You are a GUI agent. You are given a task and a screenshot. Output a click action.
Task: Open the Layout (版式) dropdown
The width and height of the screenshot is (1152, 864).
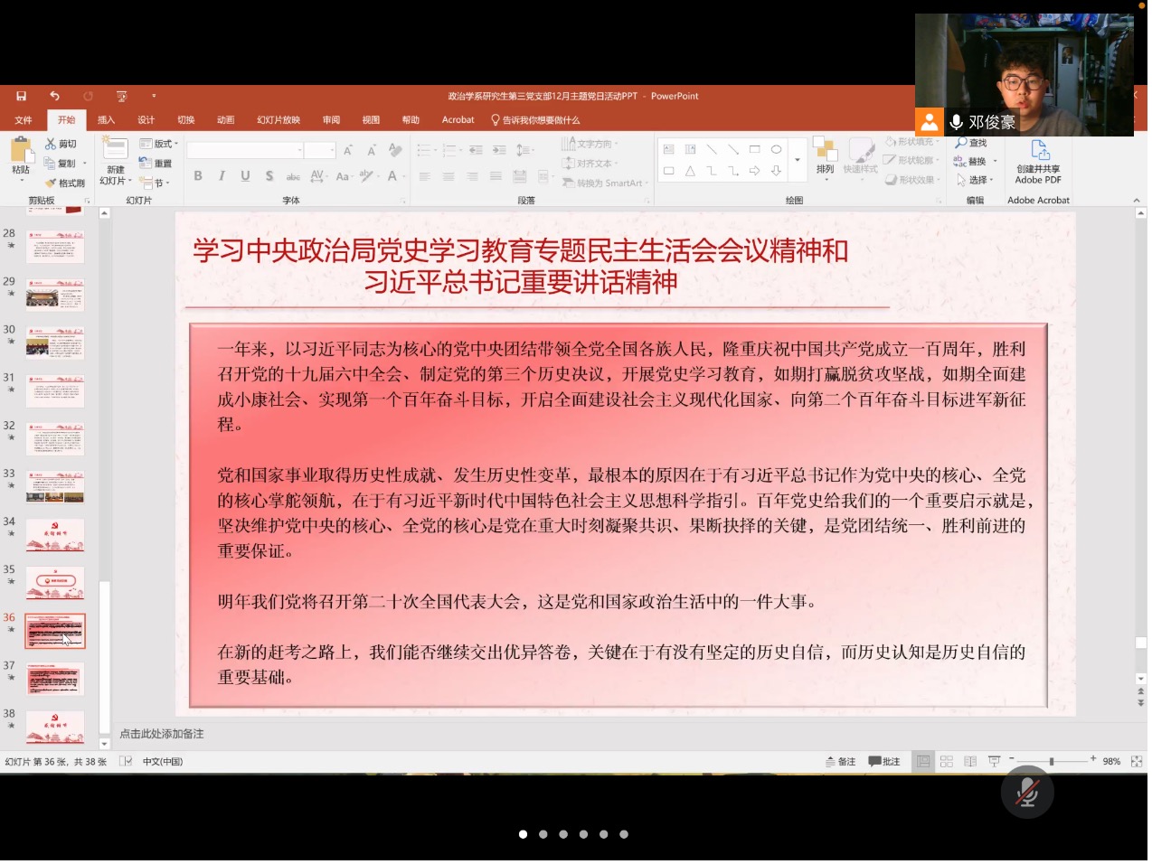coord(159,145)
